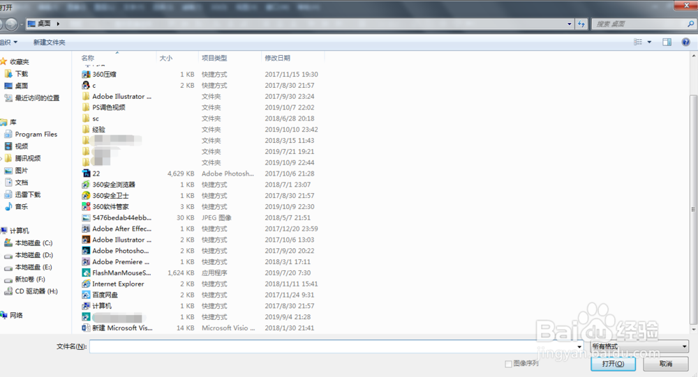Click the change view icon
The width and height of the screenshot is (698, 377).
638,43
